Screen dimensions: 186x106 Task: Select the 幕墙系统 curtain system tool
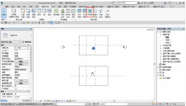[34, 13]
